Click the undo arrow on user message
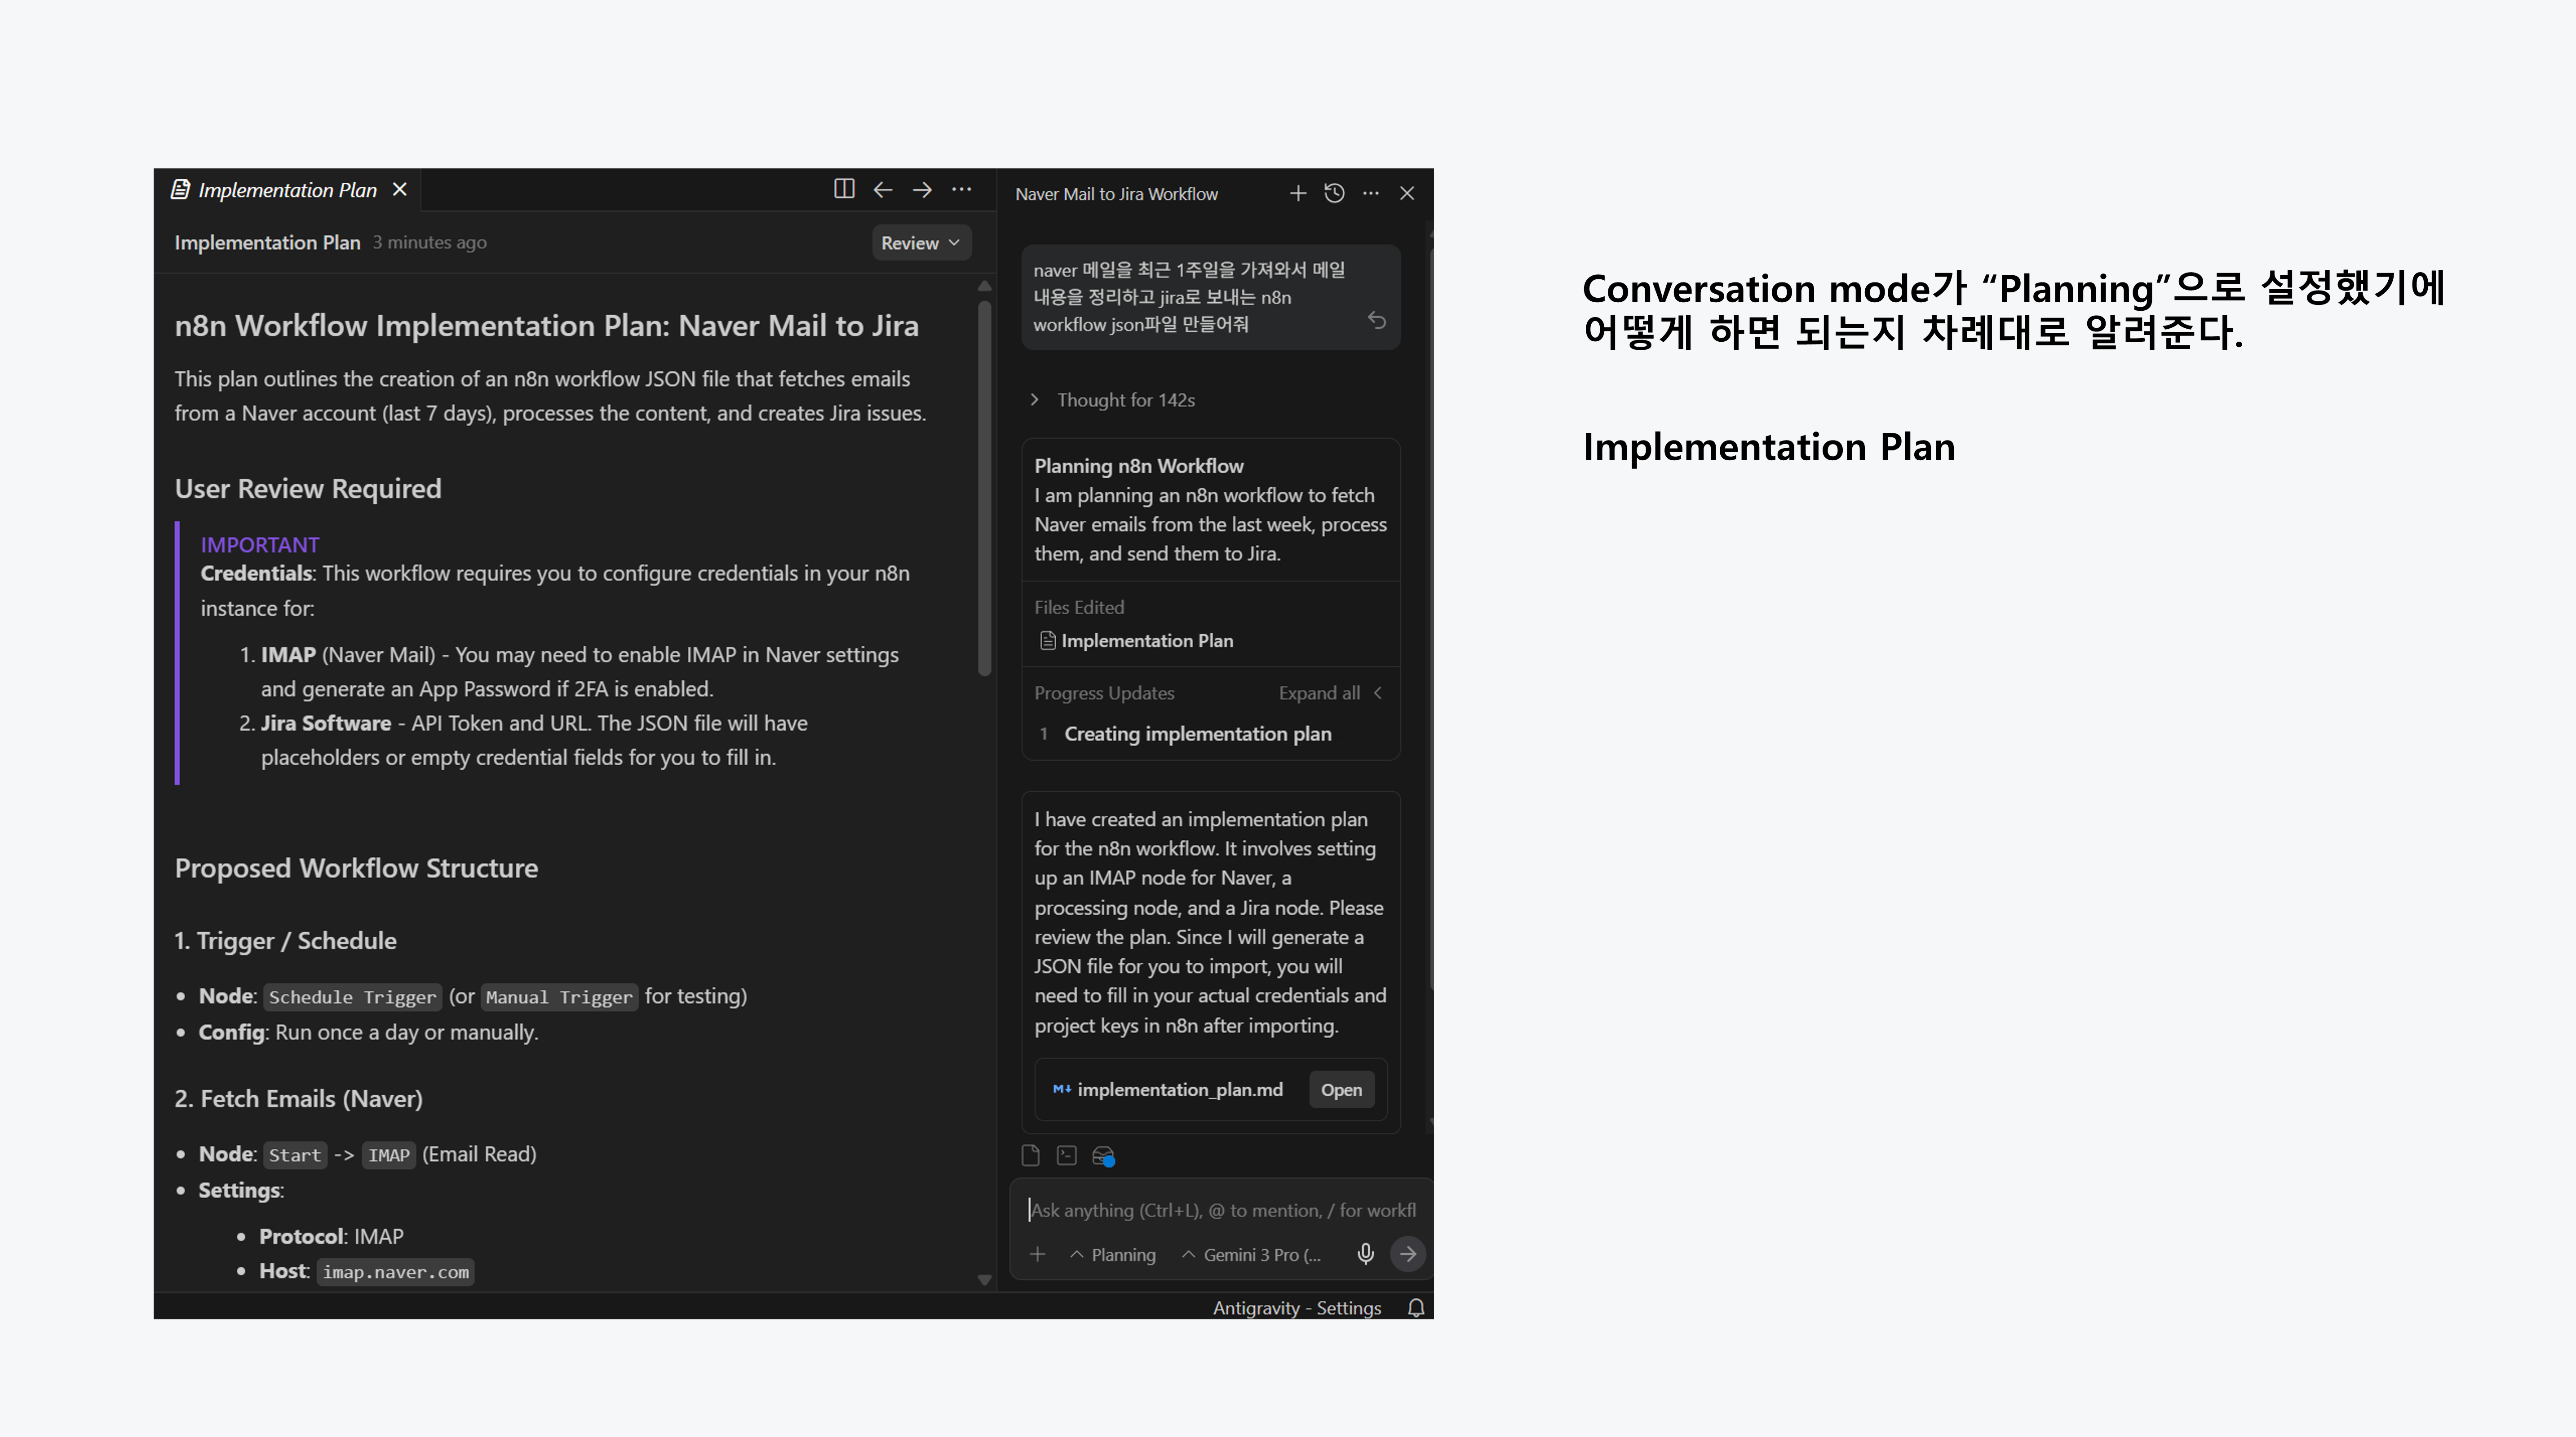 click(x=1376, y=320)
